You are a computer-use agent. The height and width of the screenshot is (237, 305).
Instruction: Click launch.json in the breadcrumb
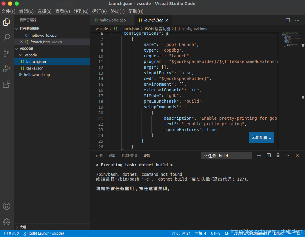tap(127, 29)
